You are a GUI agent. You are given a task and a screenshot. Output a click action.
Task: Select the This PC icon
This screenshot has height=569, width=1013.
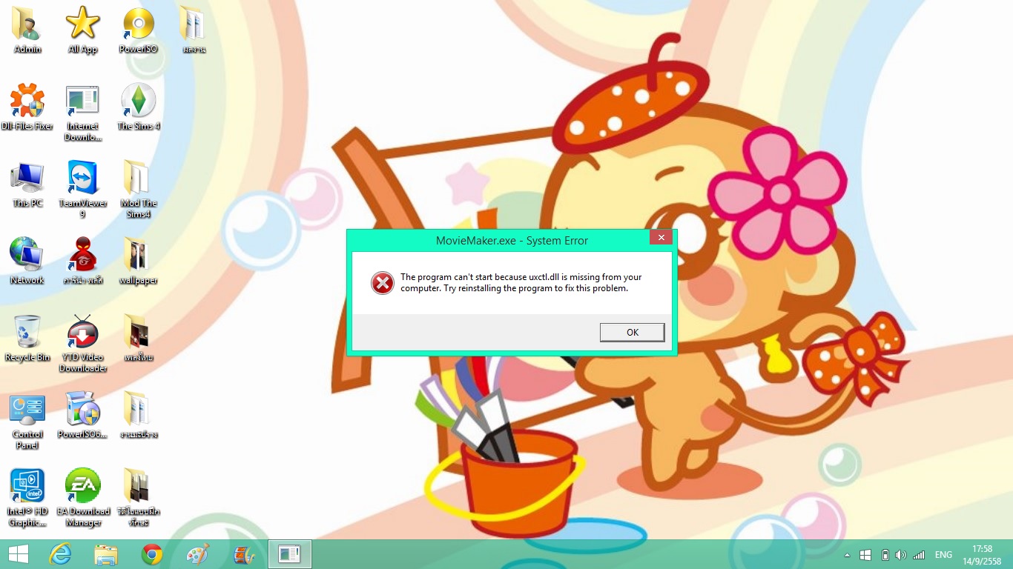(27, 185)
